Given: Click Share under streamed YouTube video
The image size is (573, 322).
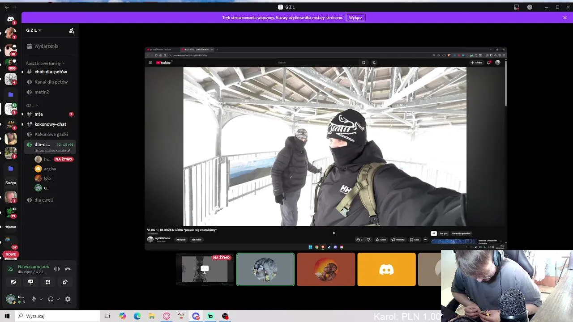Looking at the screenshot, I should click(381, 240).
